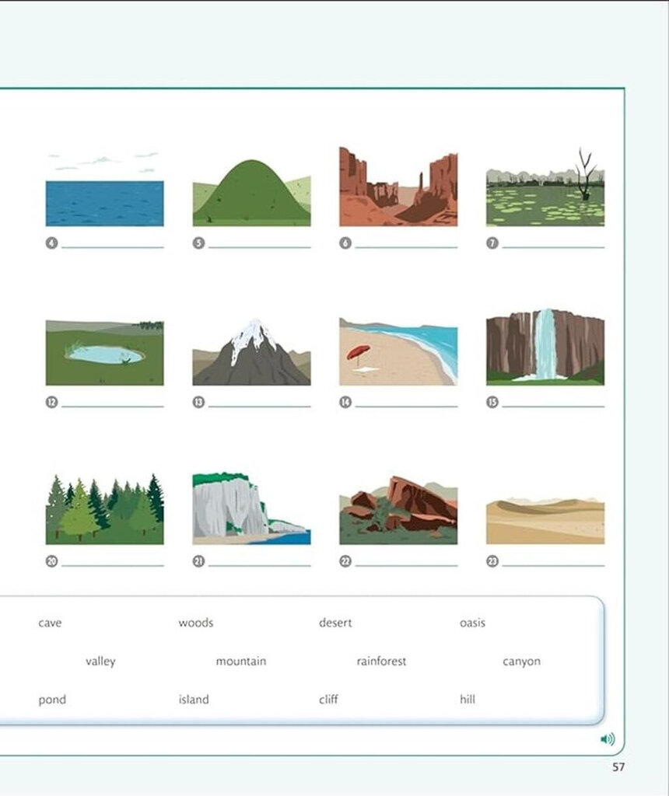This screenshot has width=669, height=796.
Task: Select the pond picture numbered 12
Action: (x=105, y=352)
